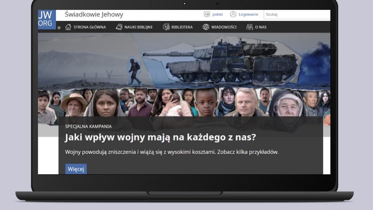The image size is (373, 210).
Task: Click the description text starting with Wojny powodują
Action: (172, 152)
